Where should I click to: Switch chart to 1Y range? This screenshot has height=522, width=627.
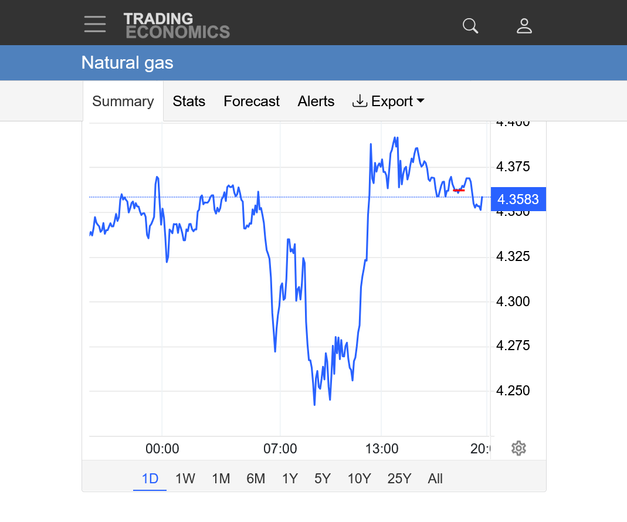(x=290, y=479)
